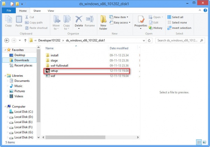Select the install folder
The width and height of the screenshot is (210, 147).
point(54,55)
